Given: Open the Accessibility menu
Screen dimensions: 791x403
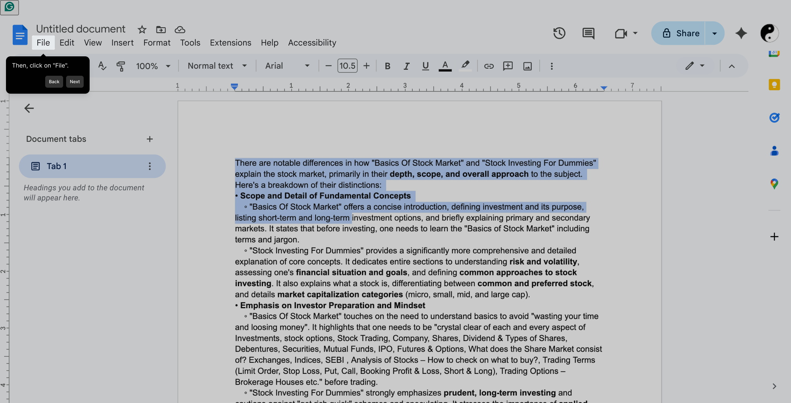Looking at the screenshot, I should click(312, 43).
